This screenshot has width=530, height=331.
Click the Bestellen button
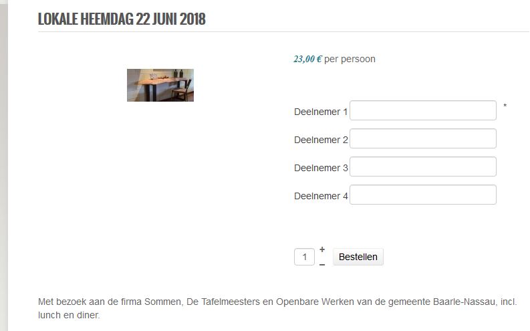pyautogui.click(x=358, y=257)
